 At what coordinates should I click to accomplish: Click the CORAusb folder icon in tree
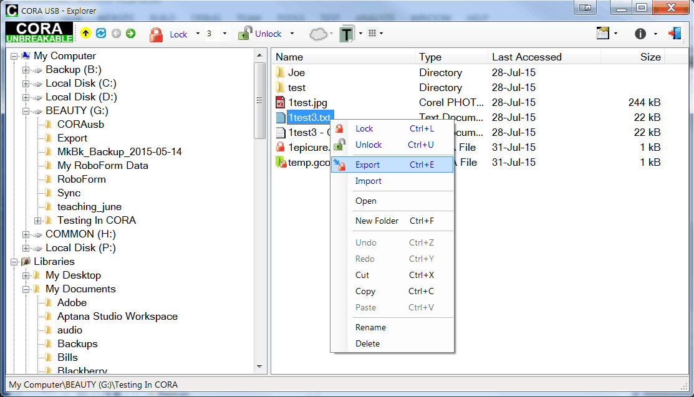(49, 125)
